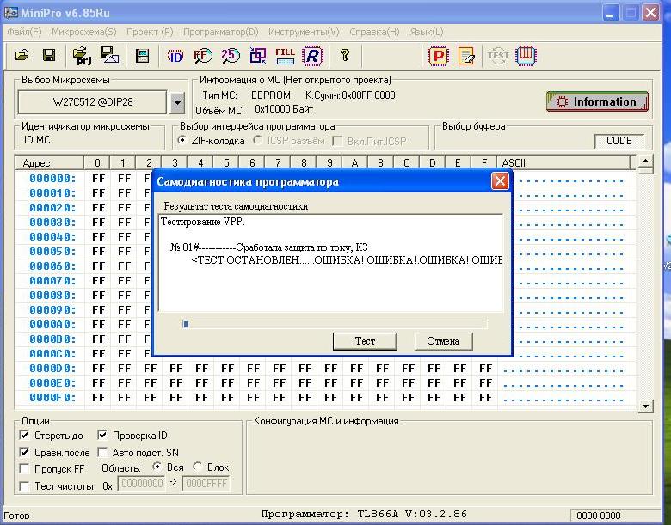Image resolution: width=671 pixels, height=525 pixels.
Task: Select the ZIF-колодка radio button
Action: tap(182, 140)
